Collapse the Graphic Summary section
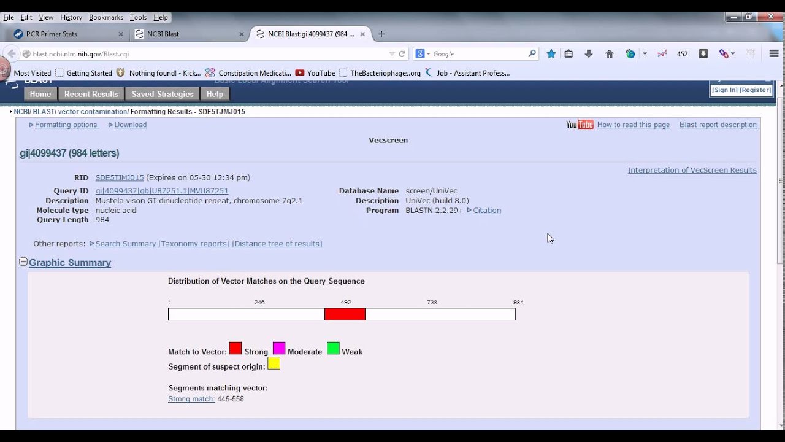Viewport: 785px width, 442px height. click(x=23, y=261)
